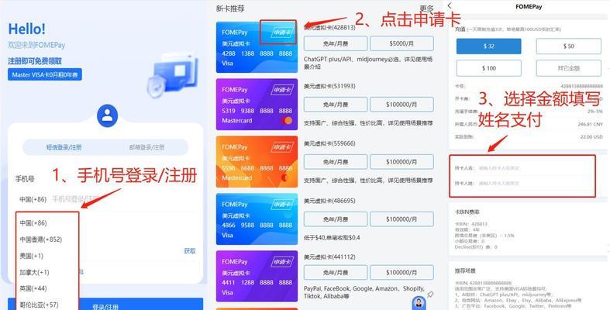Click 申请卡 on the 4288 Visa card
The width and height of the screenshot is (610, 310).
[x=281, y=33]
